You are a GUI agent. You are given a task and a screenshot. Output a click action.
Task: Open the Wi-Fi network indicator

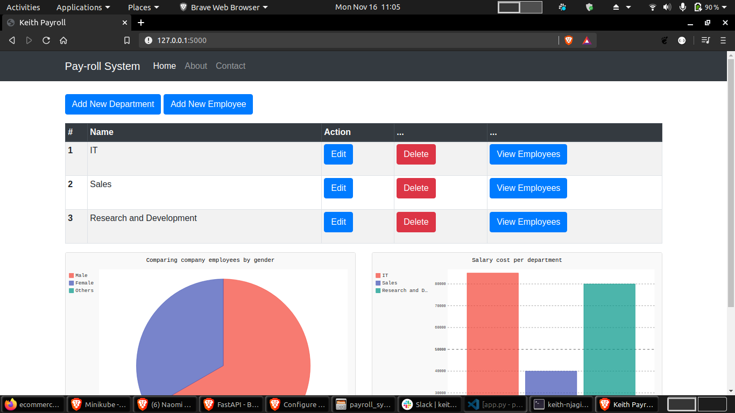tap(653, 7)
